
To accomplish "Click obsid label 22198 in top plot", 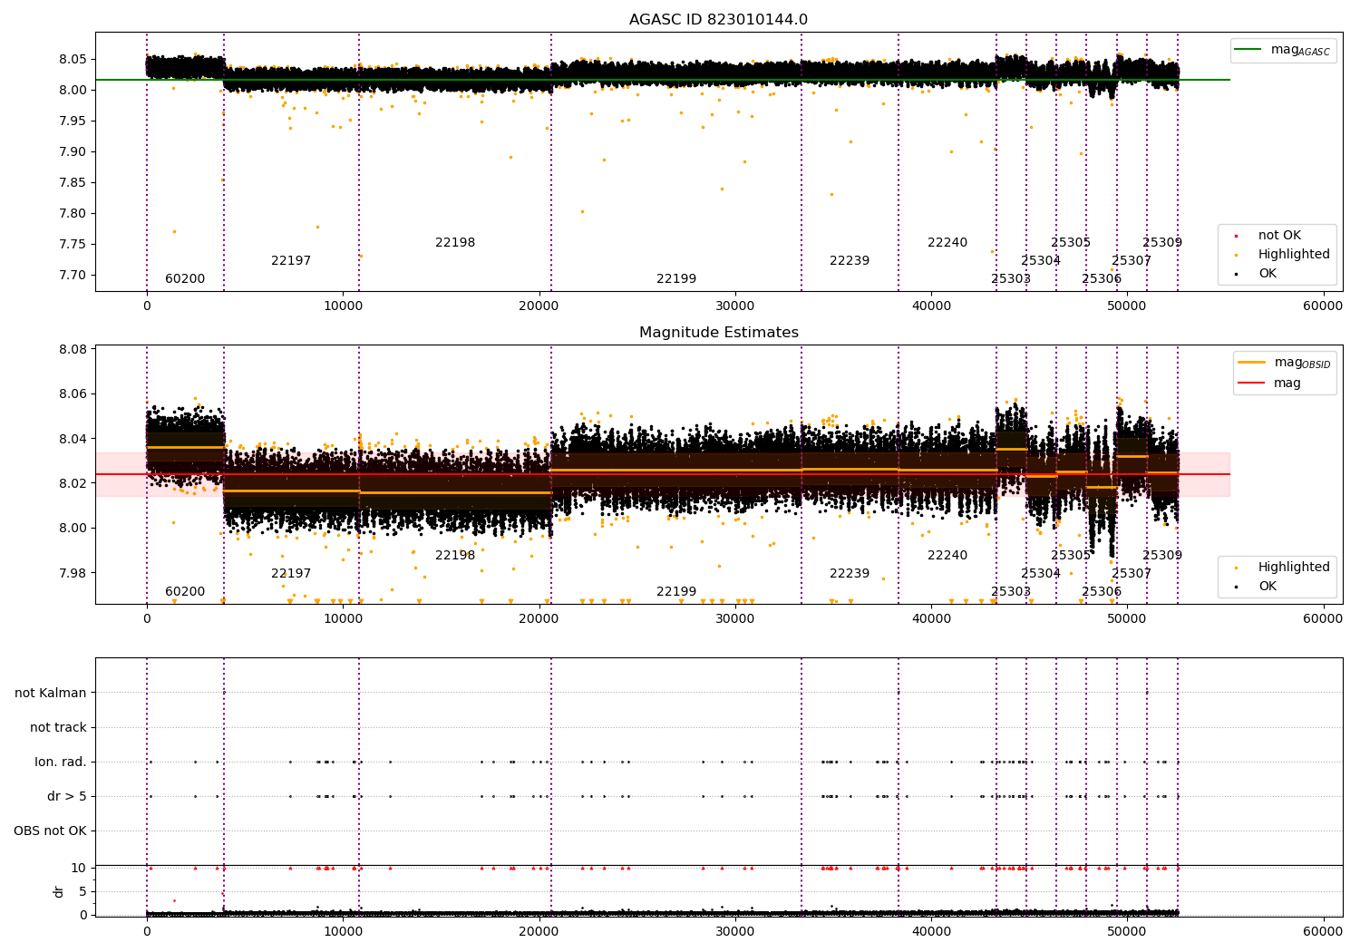I will pos(455,243).
